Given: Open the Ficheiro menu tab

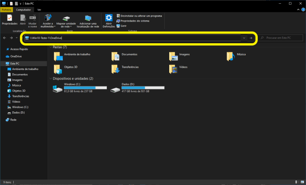Looking at the screenshot, I should [7, 9].
